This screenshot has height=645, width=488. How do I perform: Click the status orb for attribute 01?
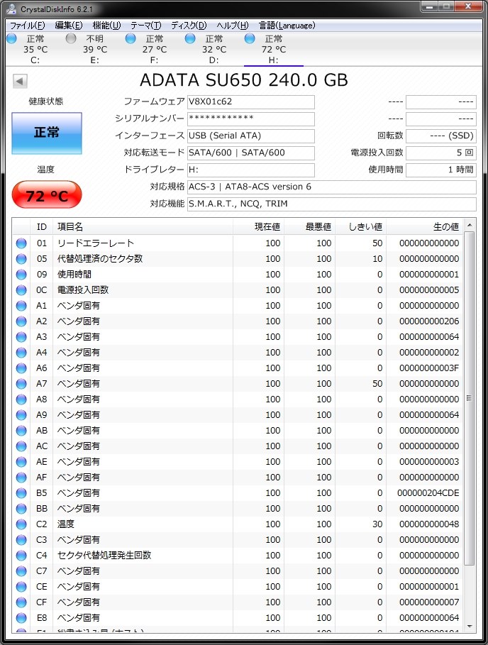click(x=21, y=243)
